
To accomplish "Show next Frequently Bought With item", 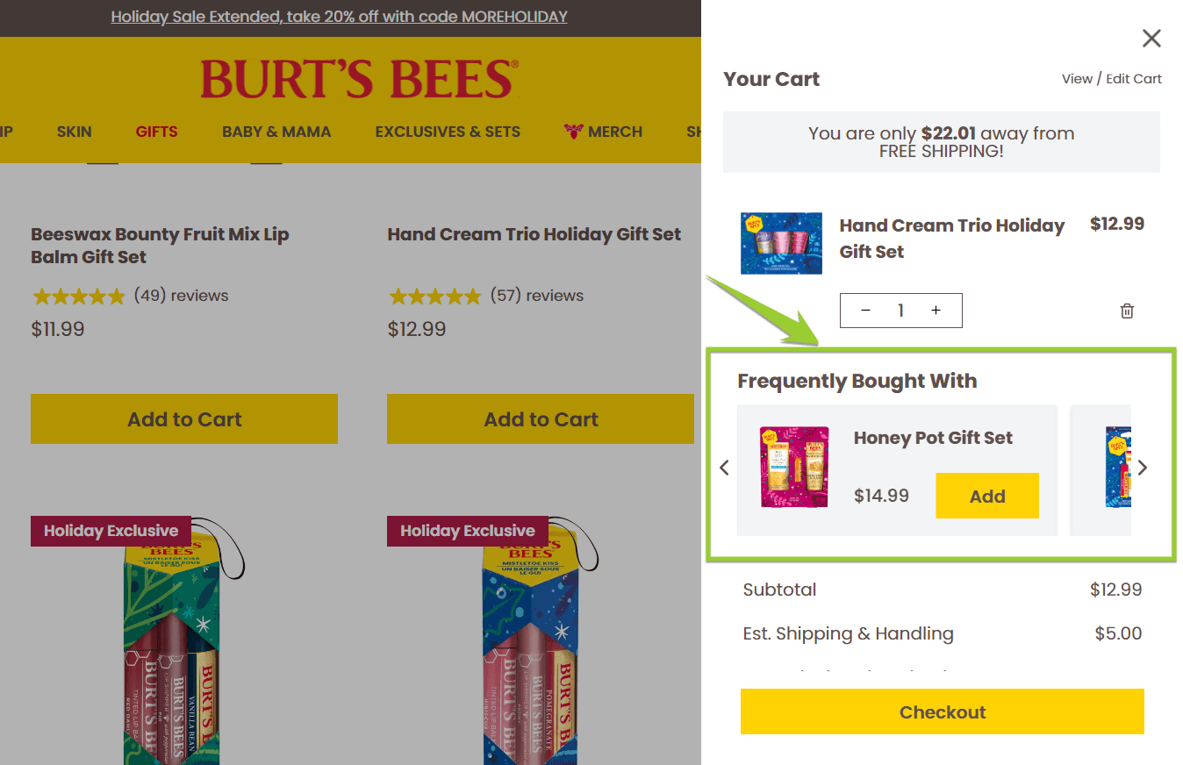I will click(x=1142, y=468).
